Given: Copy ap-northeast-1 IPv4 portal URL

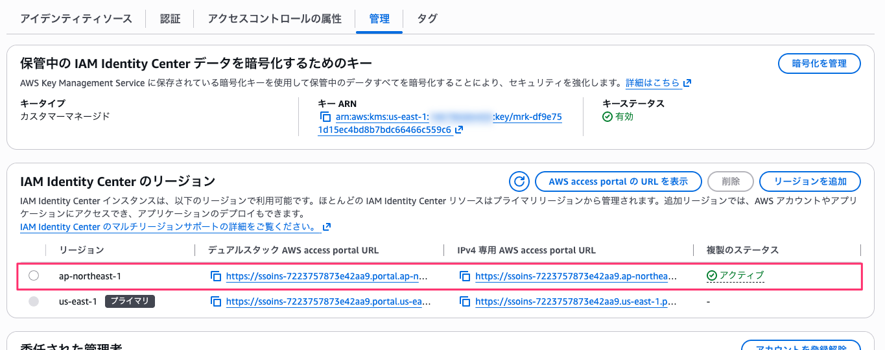Looking at the screenshot, I should 465,276.
